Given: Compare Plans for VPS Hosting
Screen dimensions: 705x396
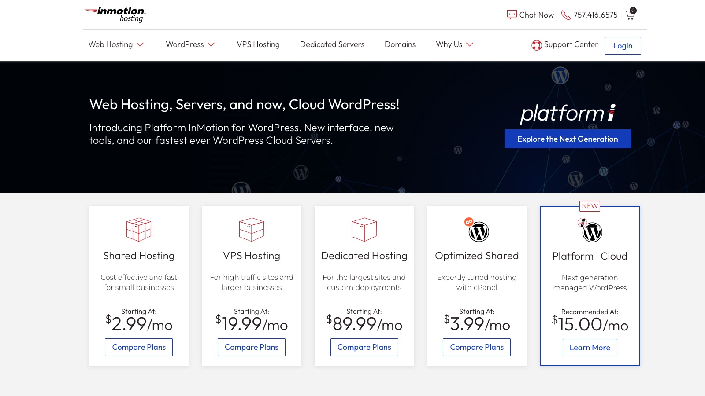Looking at the screenshot, I should pyautogui.click(x=252, y=347).
